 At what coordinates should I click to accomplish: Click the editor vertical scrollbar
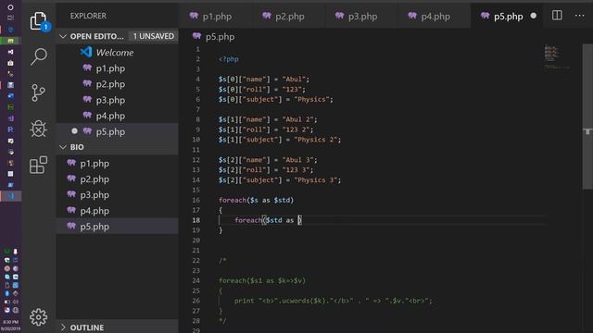coord(587,117)
